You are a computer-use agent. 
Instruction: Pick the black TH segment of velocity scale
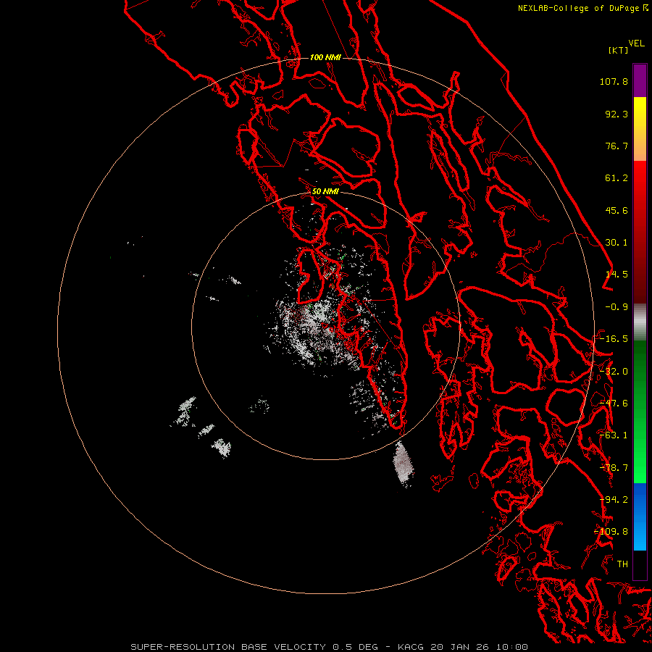coord(640,564)
